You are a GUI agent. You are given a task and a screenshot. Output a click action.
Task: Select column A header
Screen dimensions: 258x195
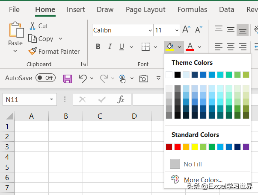tap(31, 116)
